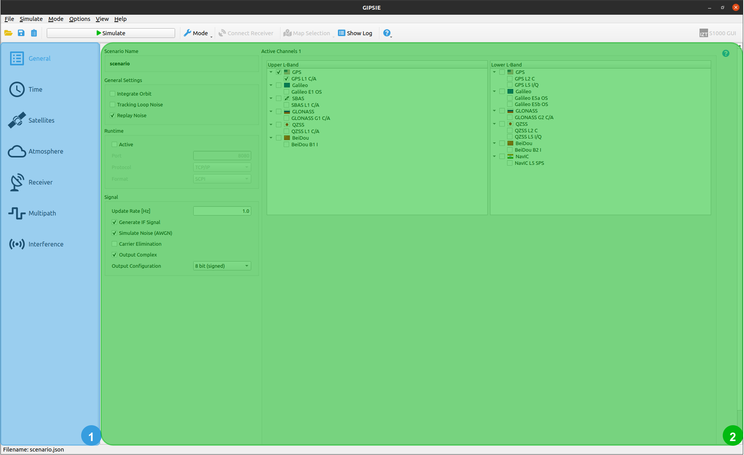Collapse the Upper L-Band GLONASS tree node
Image resolution: width=744 pixels, height=455 pixels.
271,111
